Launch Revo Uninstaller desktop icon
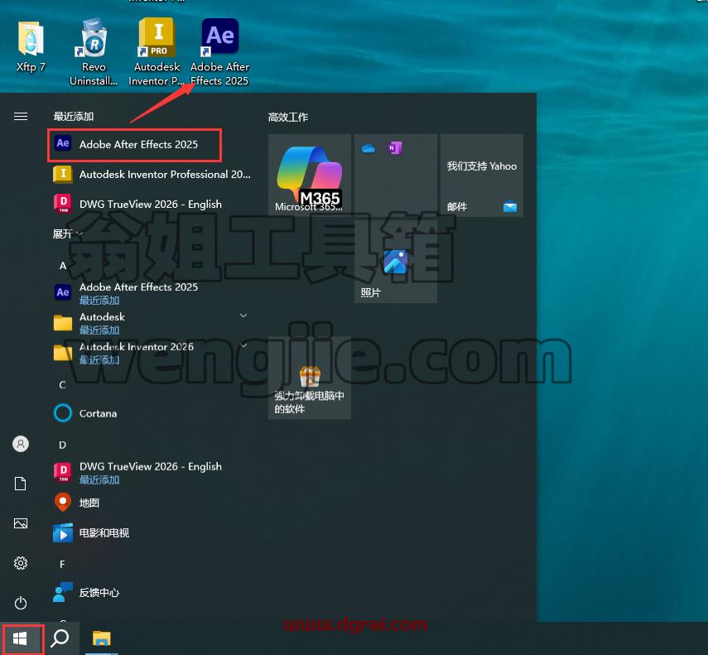This screenshot has height=655, width=708. point(94,51)
